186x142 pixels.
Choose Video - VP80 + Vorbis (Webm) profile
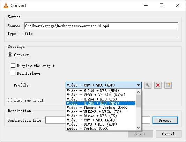(101, 95)
